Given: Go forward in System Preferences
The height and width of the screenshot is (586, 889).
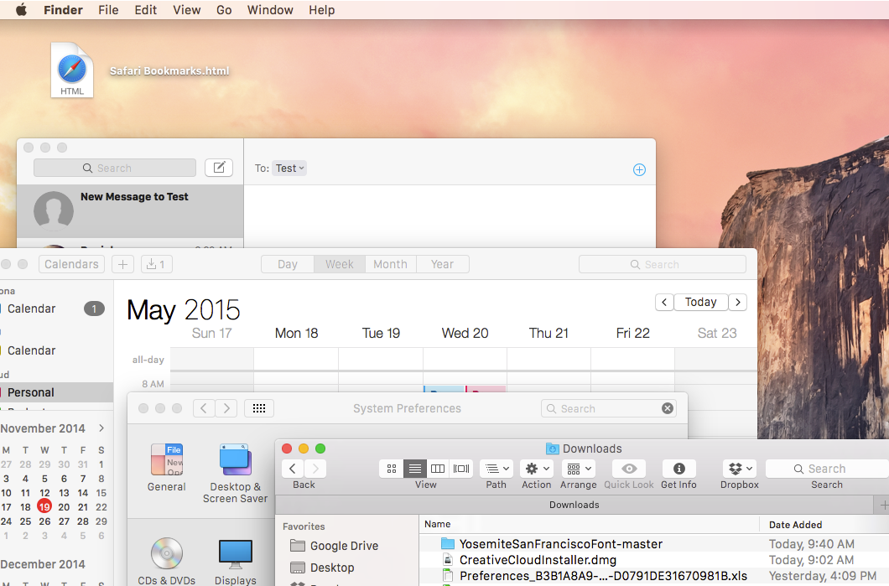Looking at the screenshot, I should coord(226,408).
